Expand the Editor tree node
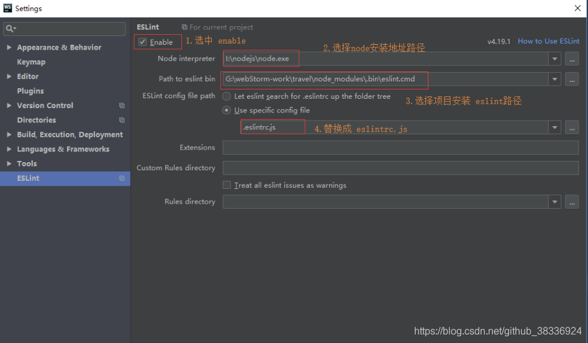Image resolution: width=588 pixels, height=343 pixels. tap(9, 76)
